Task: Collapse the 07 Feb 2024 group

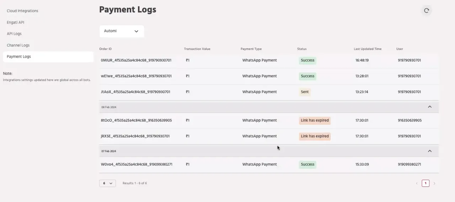Action: tap(430, 151)
